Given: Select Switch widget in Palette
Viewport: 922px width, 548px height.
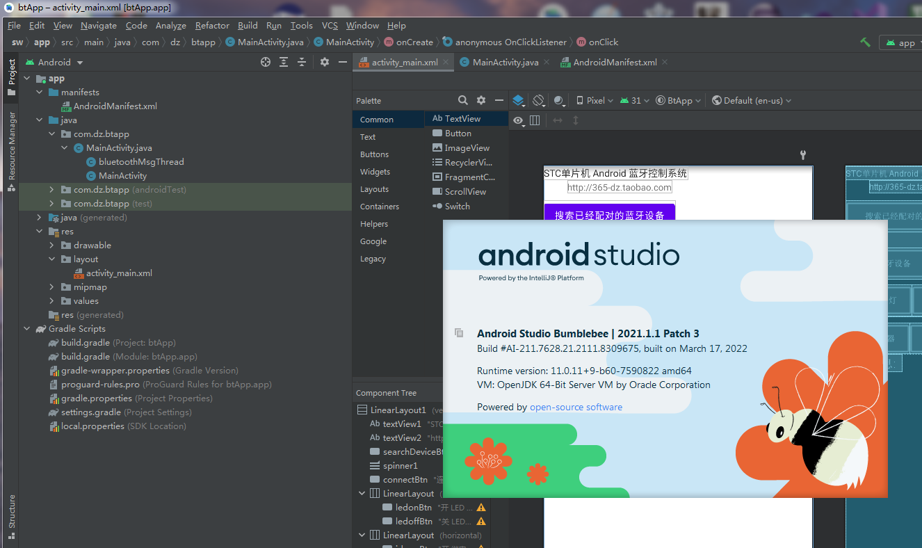Looking at the screenshot, I should (451, 207).
